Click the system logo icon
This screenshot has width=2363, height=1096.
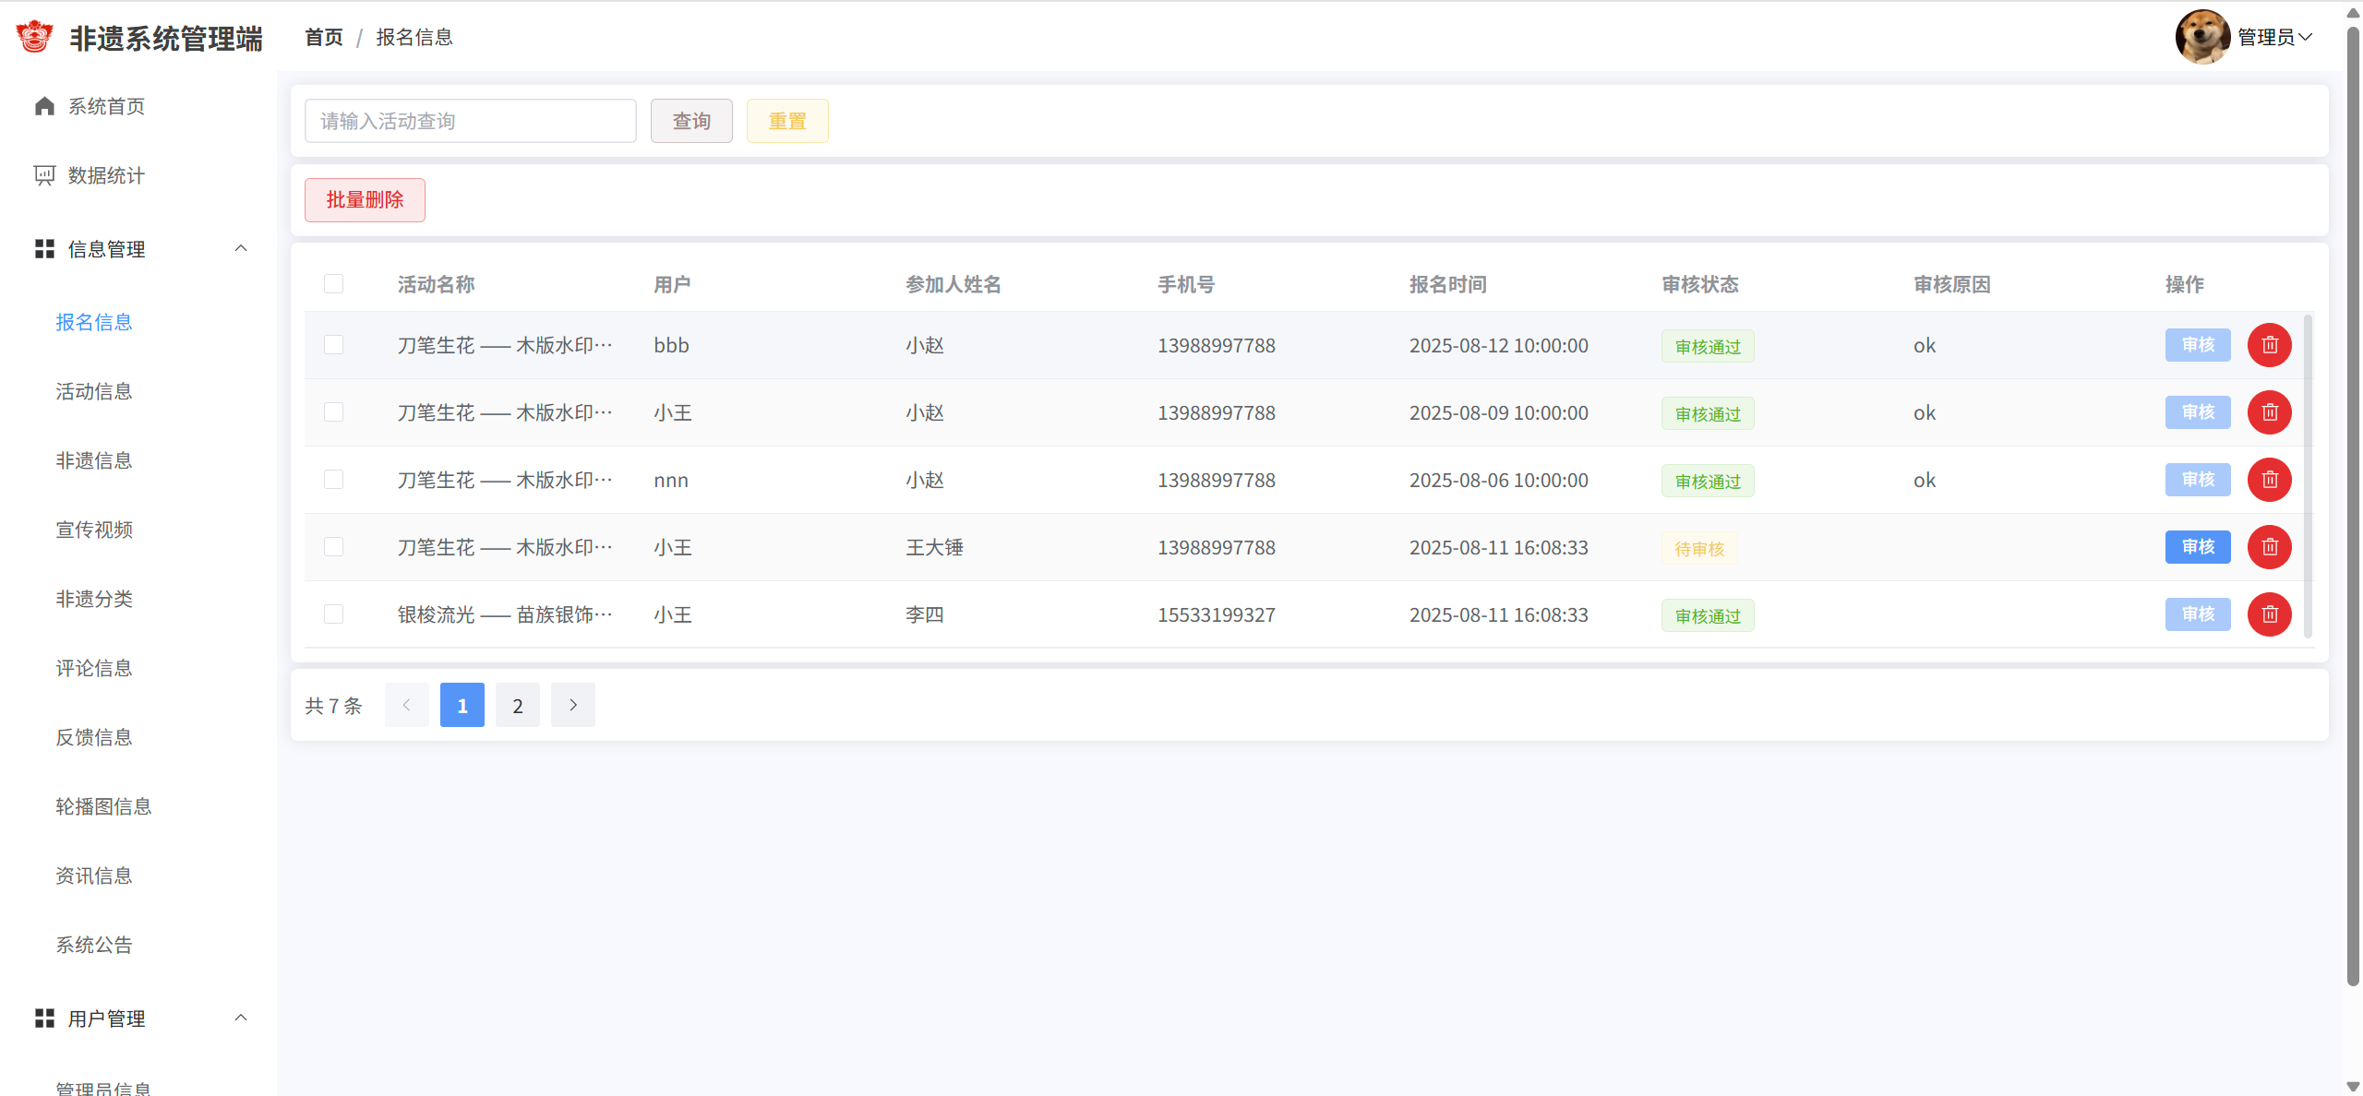35,37
